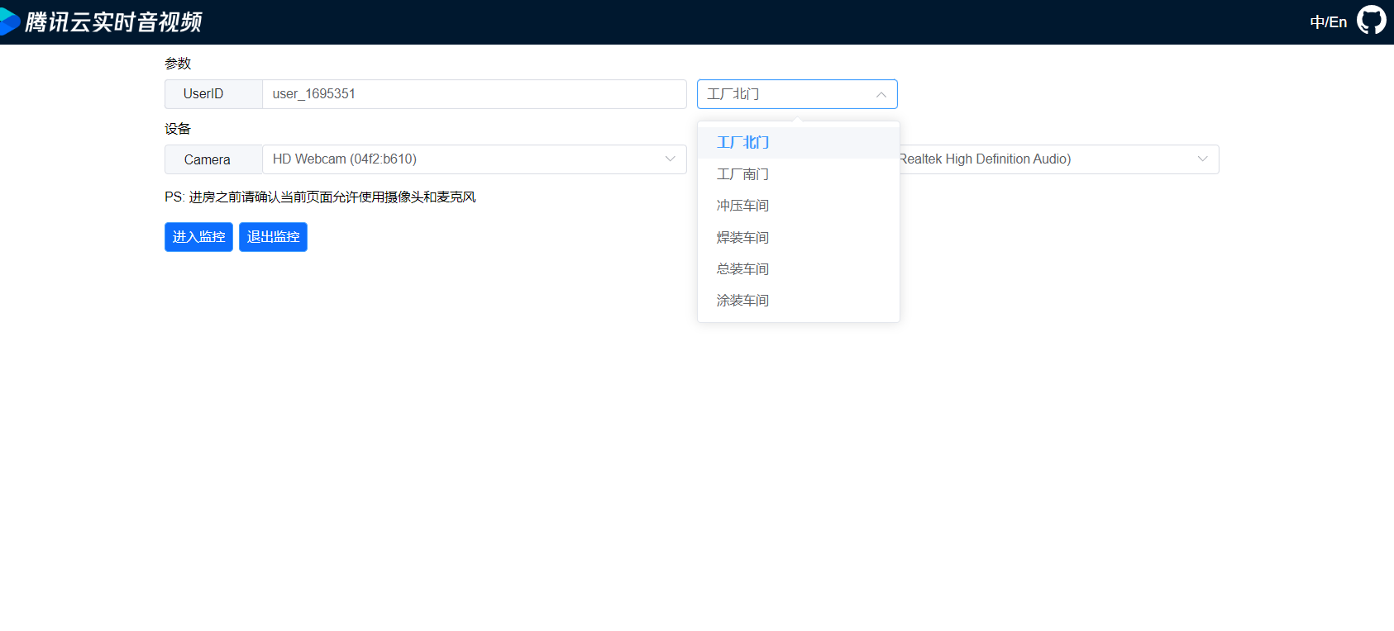
Task: Click the UserID label box
Action: coord(213,94)
